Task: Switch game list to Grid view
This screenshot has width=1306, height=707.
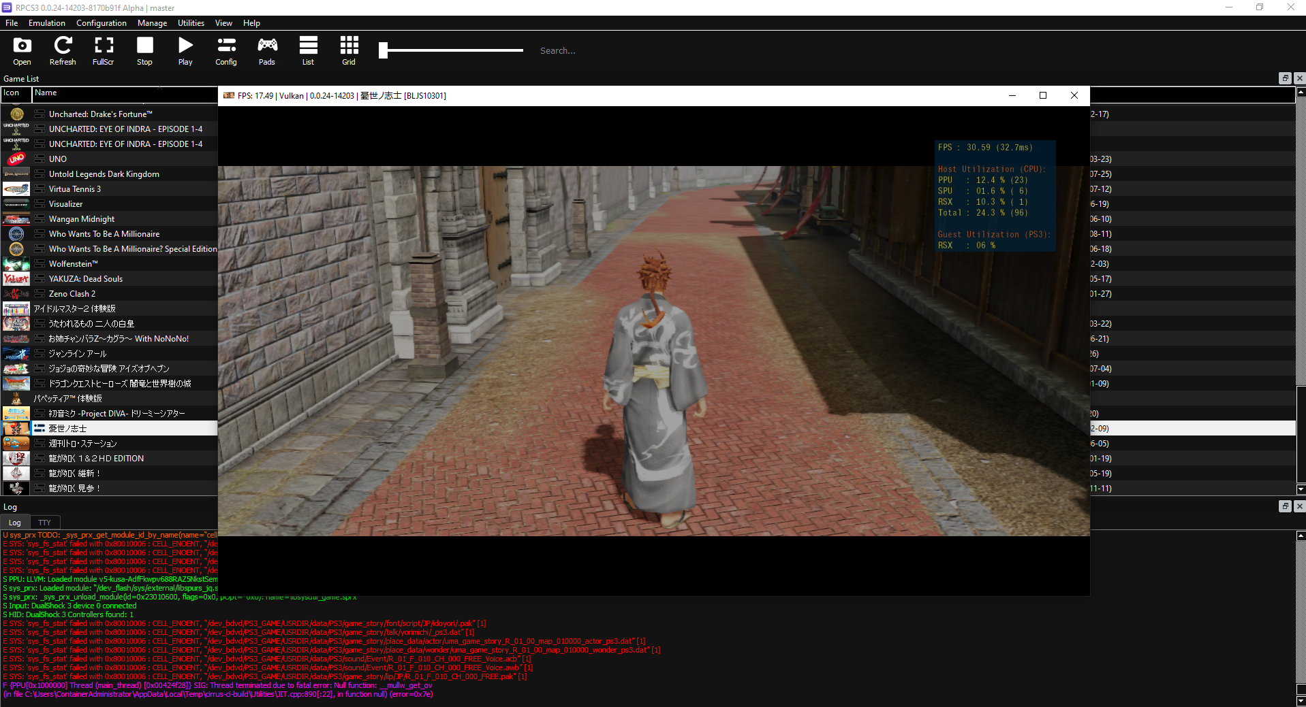Action: [x=348, y=50]
